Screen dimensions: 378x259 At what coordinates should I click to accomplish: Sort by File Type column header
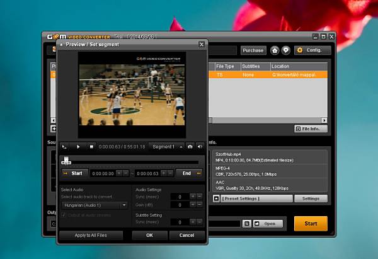(227, 66)
